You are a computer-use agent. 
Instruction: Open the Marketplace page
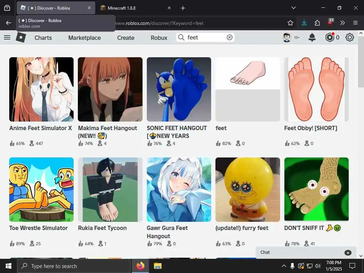(85, 38)
